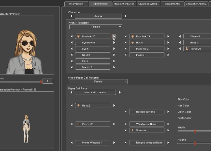This screenshot has width=211, height=151.
Task: Select next Nose option
Action: (x=114, y=55)
